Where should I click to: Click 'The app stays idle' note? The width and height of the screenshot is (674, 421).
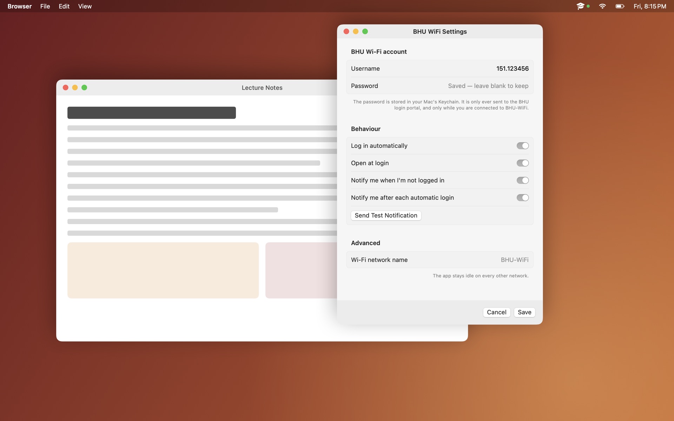click(481, 276)
